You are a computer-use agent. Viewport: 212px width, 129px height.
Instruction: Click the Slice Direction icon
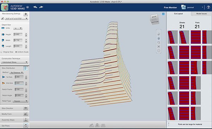pos(26,108)
